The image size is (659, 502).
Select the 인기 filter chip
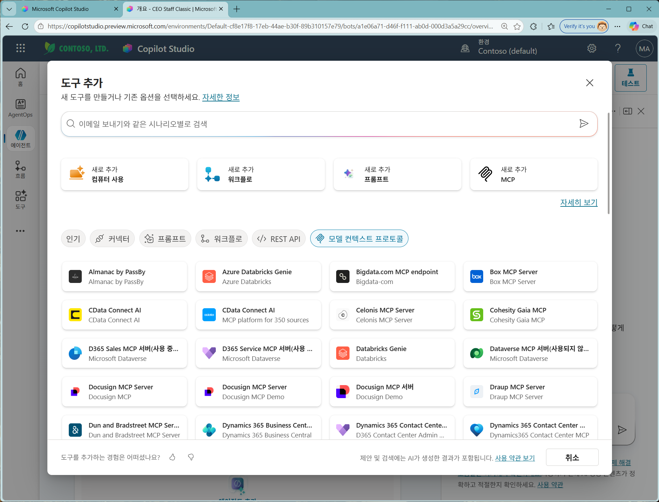[73, 239]
